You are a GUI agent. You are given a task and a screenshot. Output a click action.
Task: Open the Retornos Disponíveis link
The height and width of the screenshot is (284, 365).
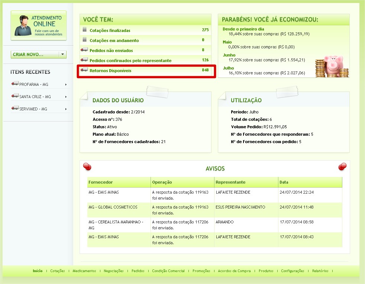(x=110, y=70)
